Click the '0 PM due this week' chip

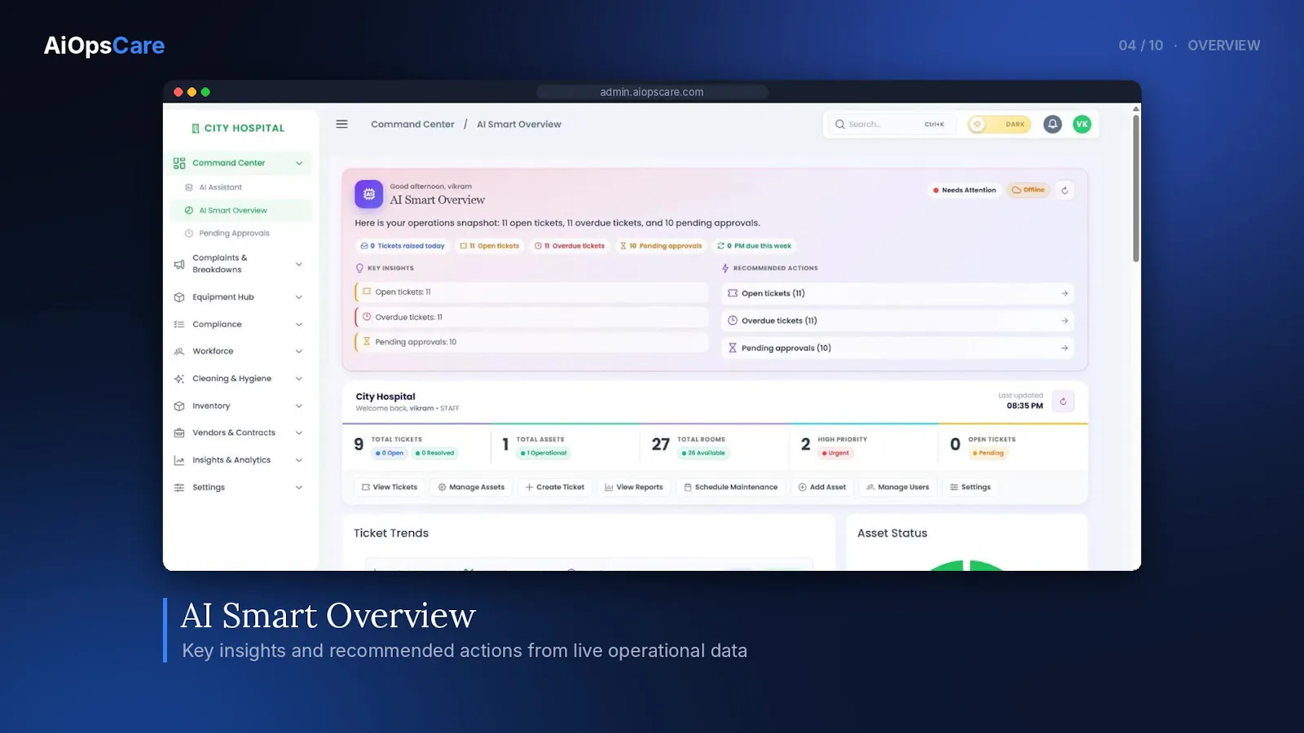coord(755,246)
